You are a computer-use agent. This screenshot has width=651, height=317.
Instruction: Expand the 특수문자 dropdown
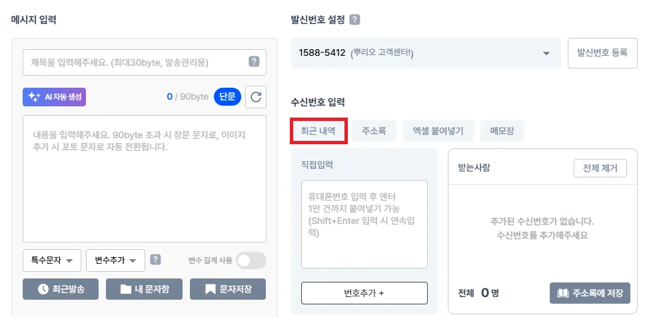coord(52,261)
